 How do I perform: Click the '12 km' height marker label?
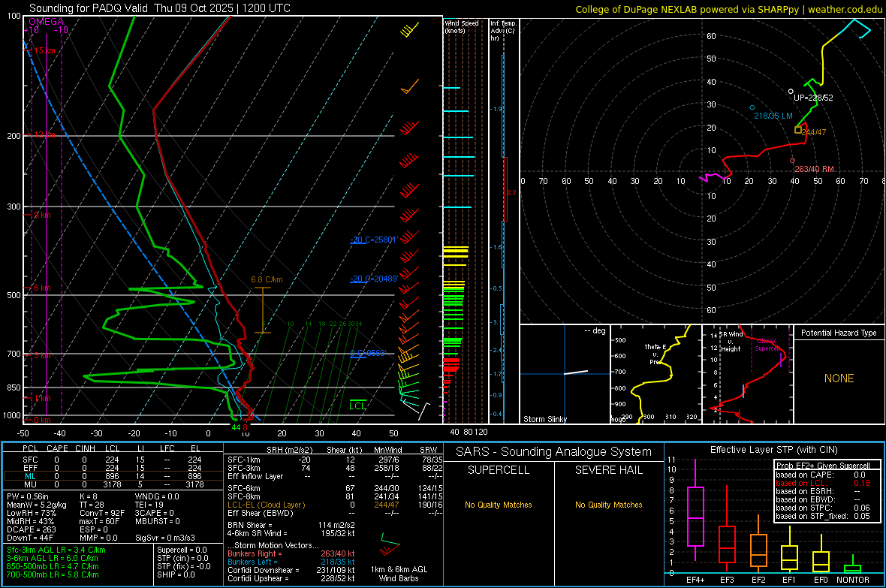(x=44, y=134)
